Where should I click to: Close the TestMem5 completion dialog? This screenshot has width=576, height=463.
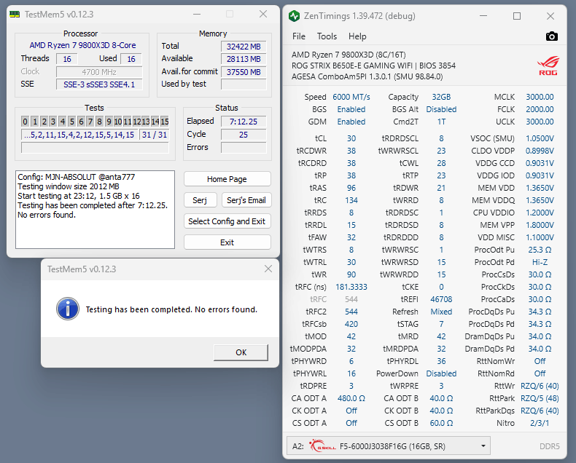pyautogui.click(x=268, y=269)
